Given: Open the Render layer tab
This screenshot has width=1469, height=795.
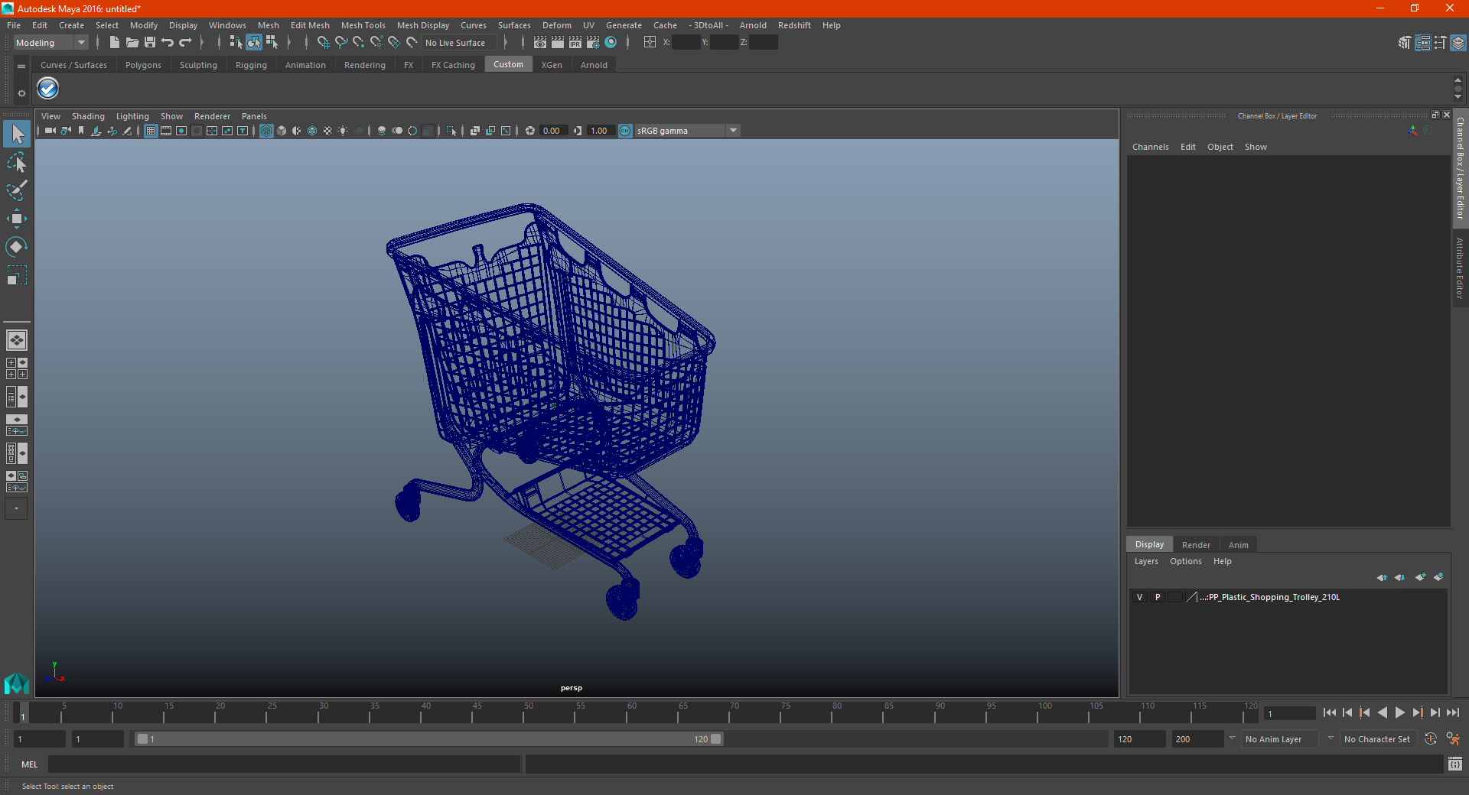Looking at the screenshot, I should [1196, 545].
